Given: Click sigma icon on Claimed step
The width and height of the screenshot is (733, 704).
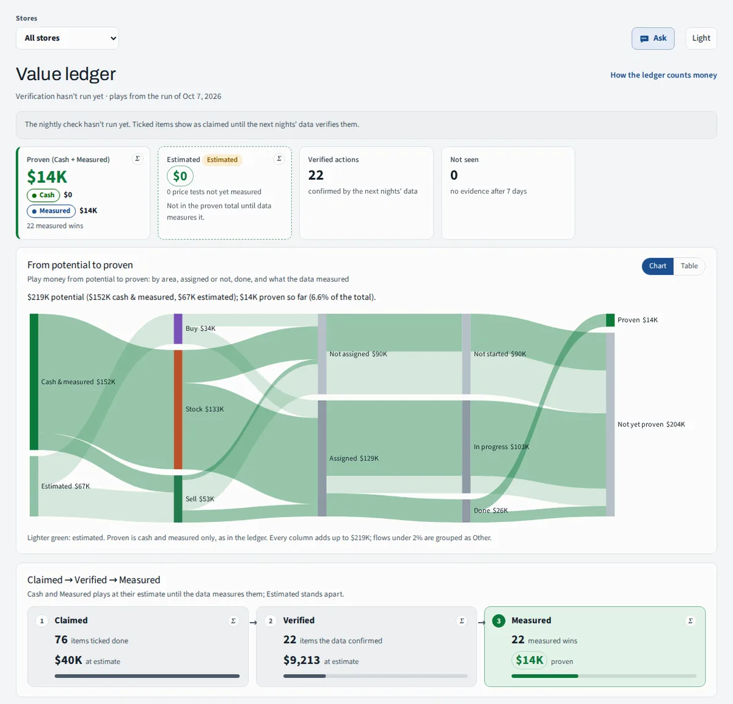Looking at the screenshot, I should tap(233, 621).
